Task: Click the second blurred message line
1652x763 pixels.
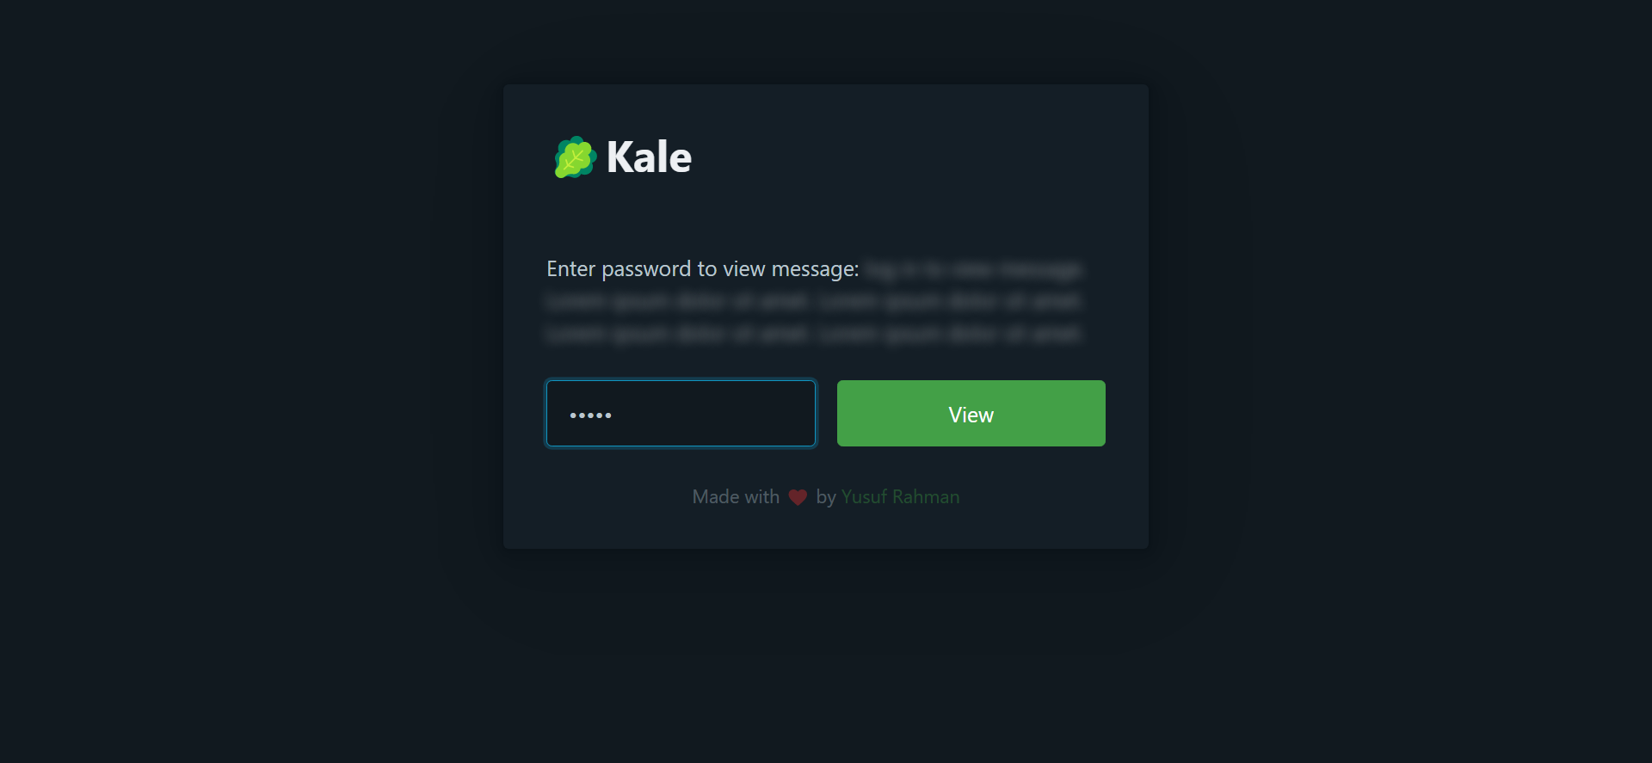Action: (x=814, y=302)
